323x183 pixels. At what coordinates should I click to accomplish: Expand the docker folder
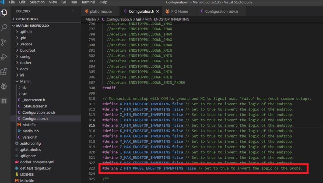click(x=46, y=63)
